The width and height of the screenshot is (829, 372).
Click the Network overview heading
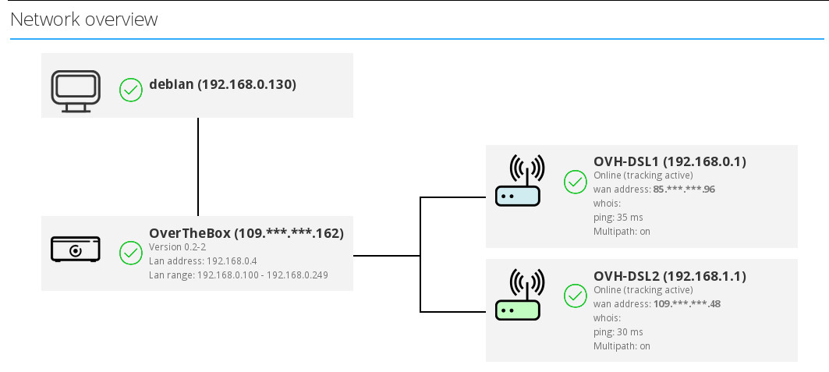[x=84, y=19]
